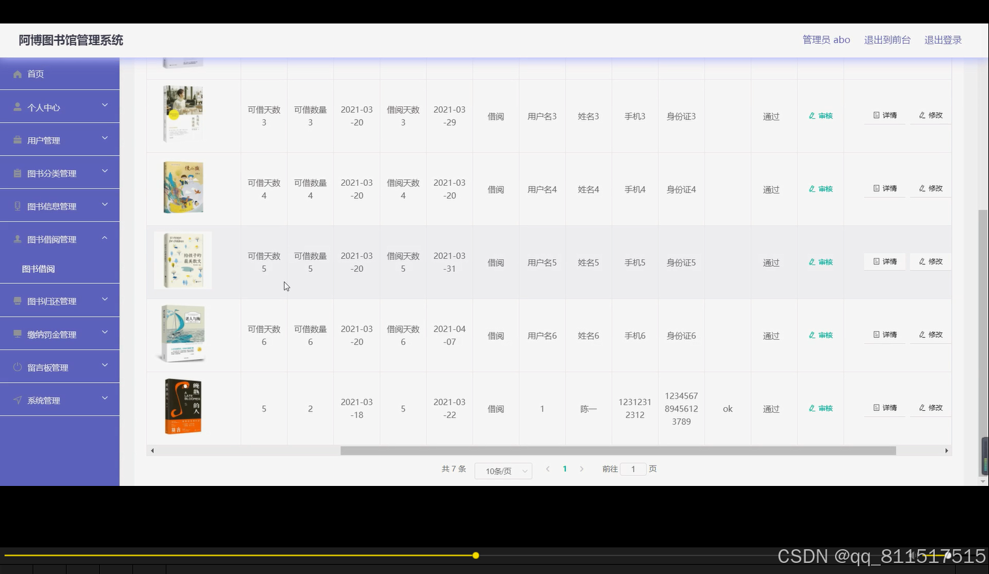The image size is (989, 574).
Task: Click 审核 for the 用户名3 row
Action: 821,115
